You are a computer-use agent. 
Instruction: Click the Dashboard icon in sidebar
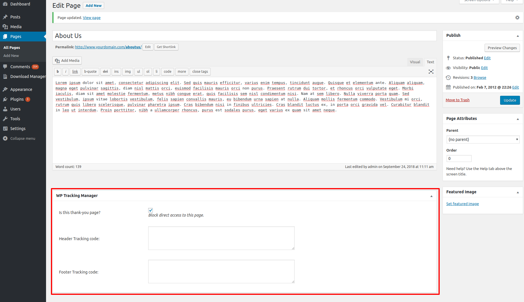5,4
